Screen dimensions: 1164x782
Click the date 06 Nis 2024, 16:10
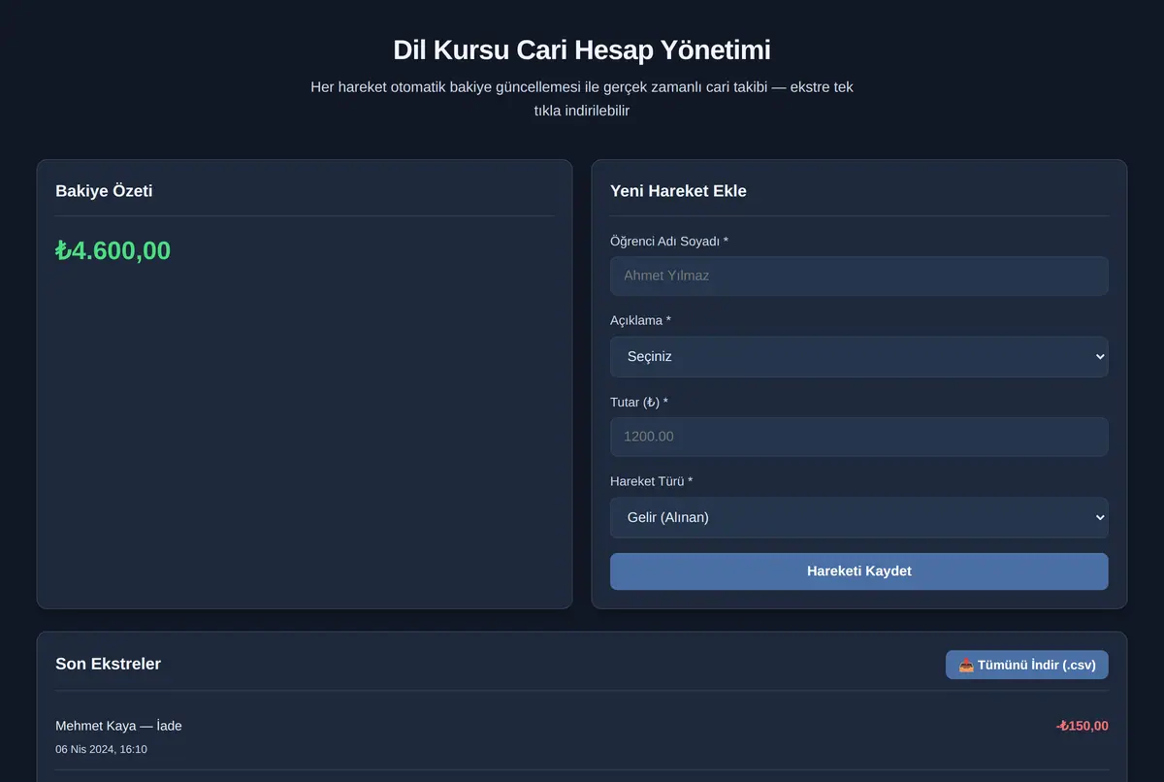[101, 749]
